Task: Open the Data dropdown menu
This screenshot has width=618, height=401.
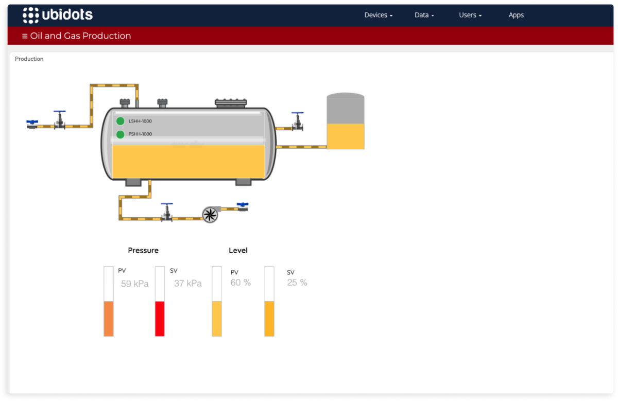Action: [x=424, y=15]
